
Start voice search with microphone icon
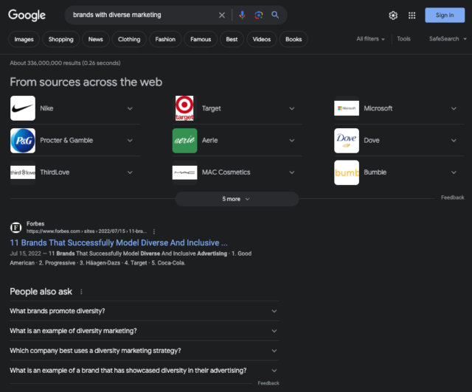tap(242, 15)
